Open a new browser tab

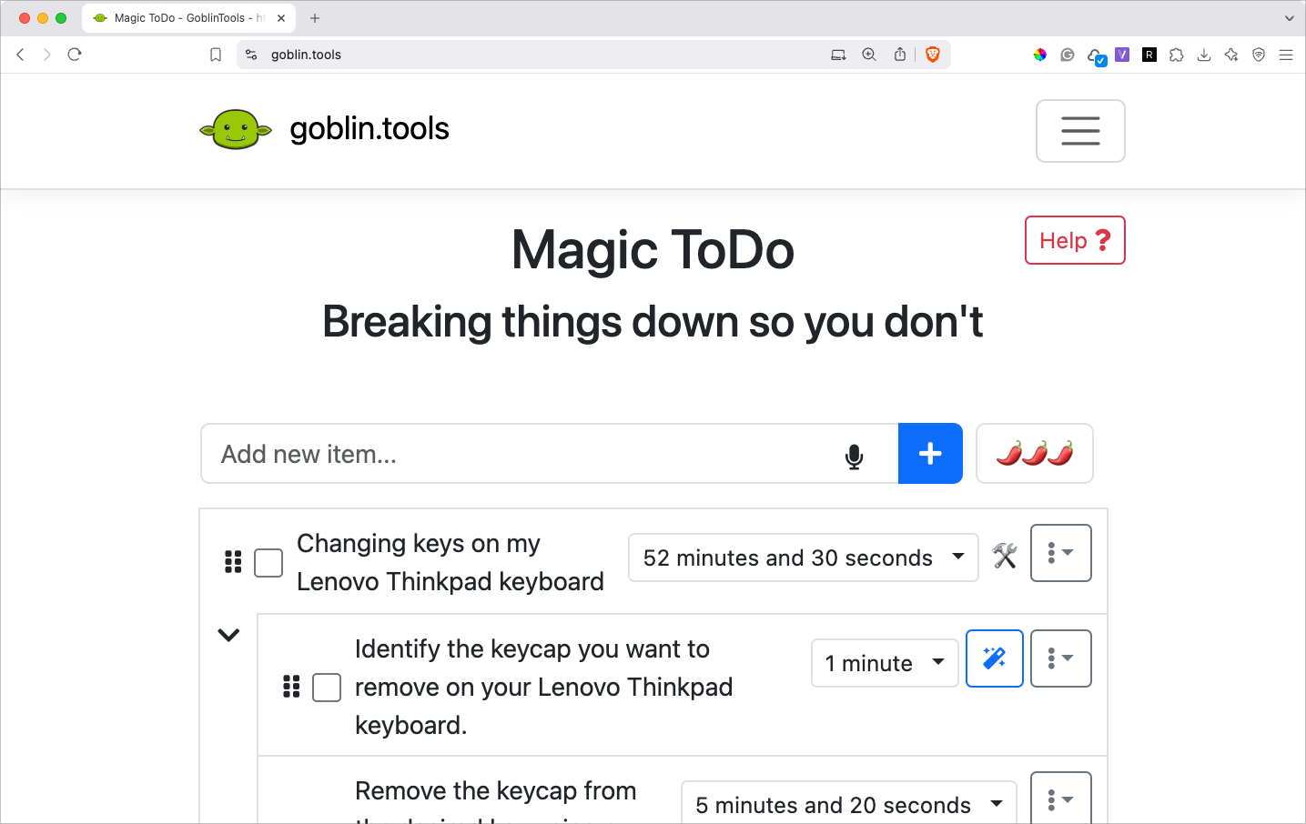point(315,17)
